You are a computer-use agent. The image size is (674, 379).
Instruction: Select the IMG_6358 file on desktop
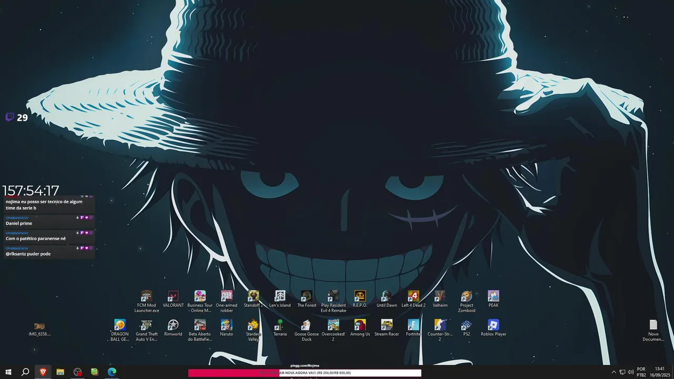coord(39,330)
